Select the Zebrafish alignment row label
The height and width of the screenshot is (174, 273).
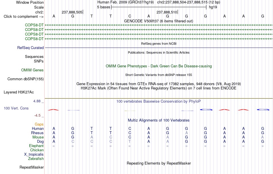tap(36, 159)
